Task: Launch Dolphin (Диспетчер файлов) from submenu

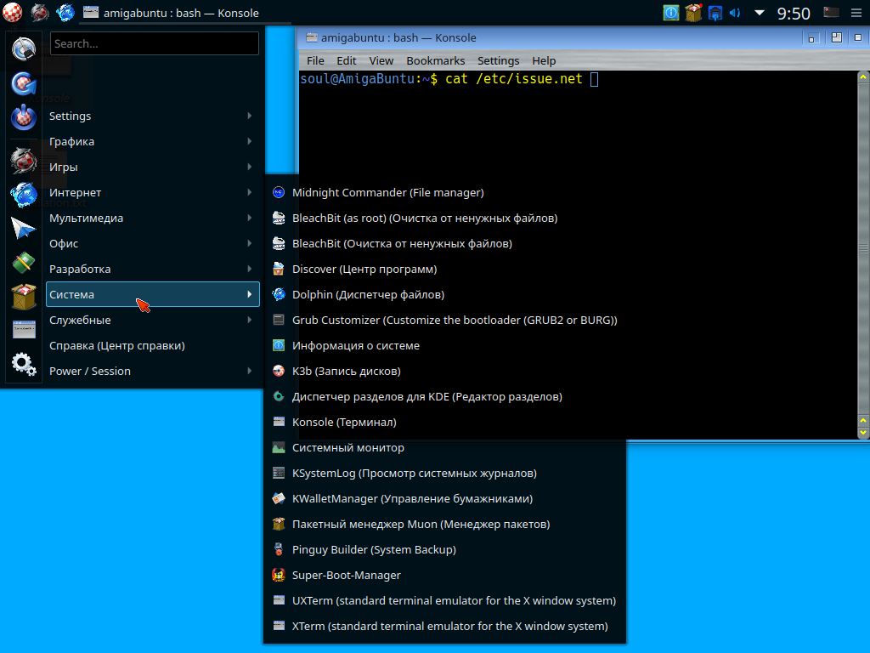Action: click(x=444, y=295)
